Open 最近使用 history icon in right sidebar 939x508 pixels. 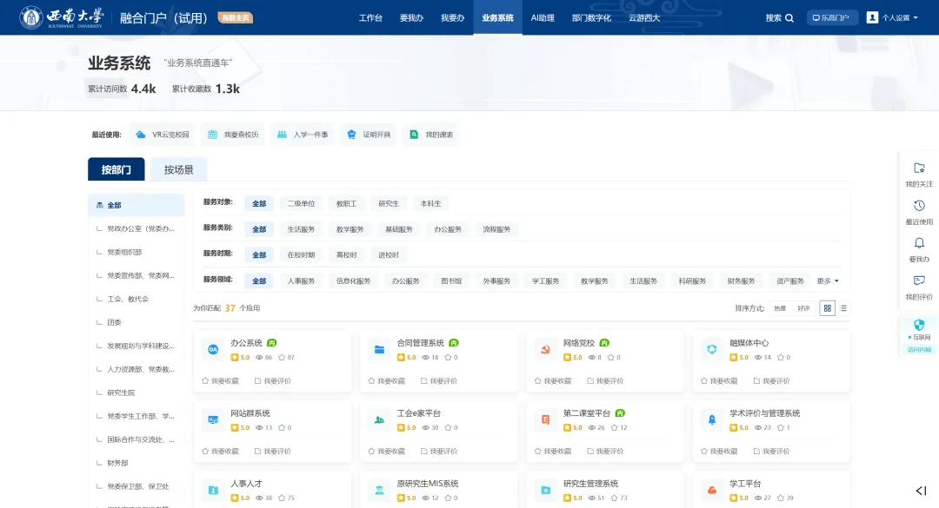coord(919,207)
